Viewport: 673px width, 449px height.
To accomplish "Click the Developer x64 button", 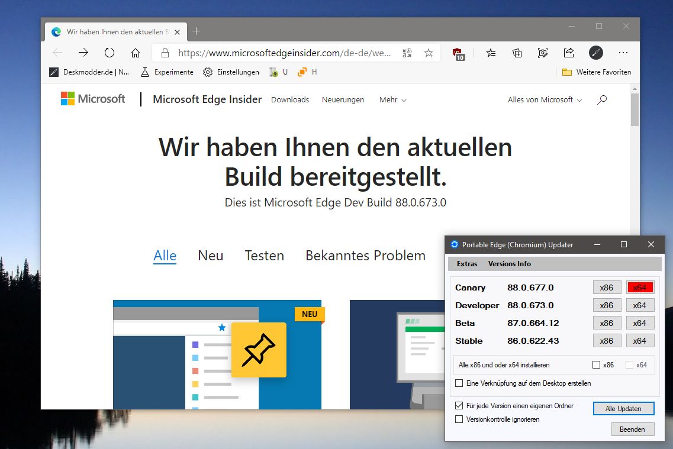I will (640, 305).
